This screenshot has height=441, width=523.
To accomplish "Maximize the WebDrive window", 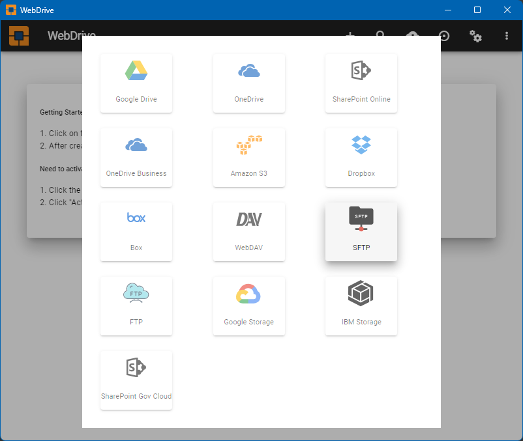I will click(x=477, y=10).
